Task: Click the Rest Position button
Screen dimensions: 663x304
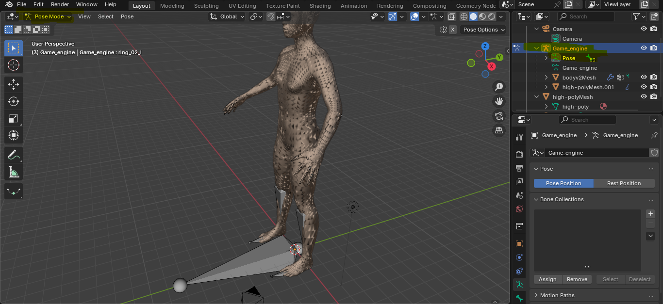Action: coord(624,183)
